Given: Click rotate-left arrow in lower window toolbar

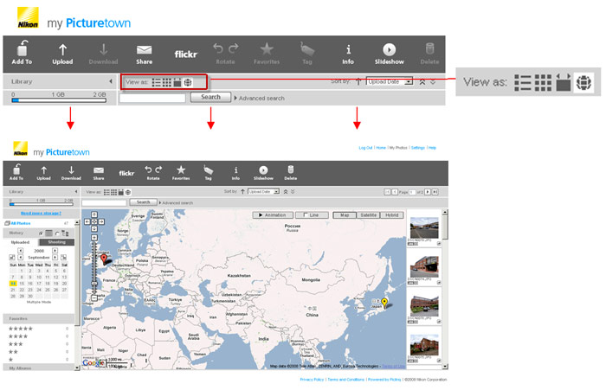Looking at the screenshot, I should 148,169.
